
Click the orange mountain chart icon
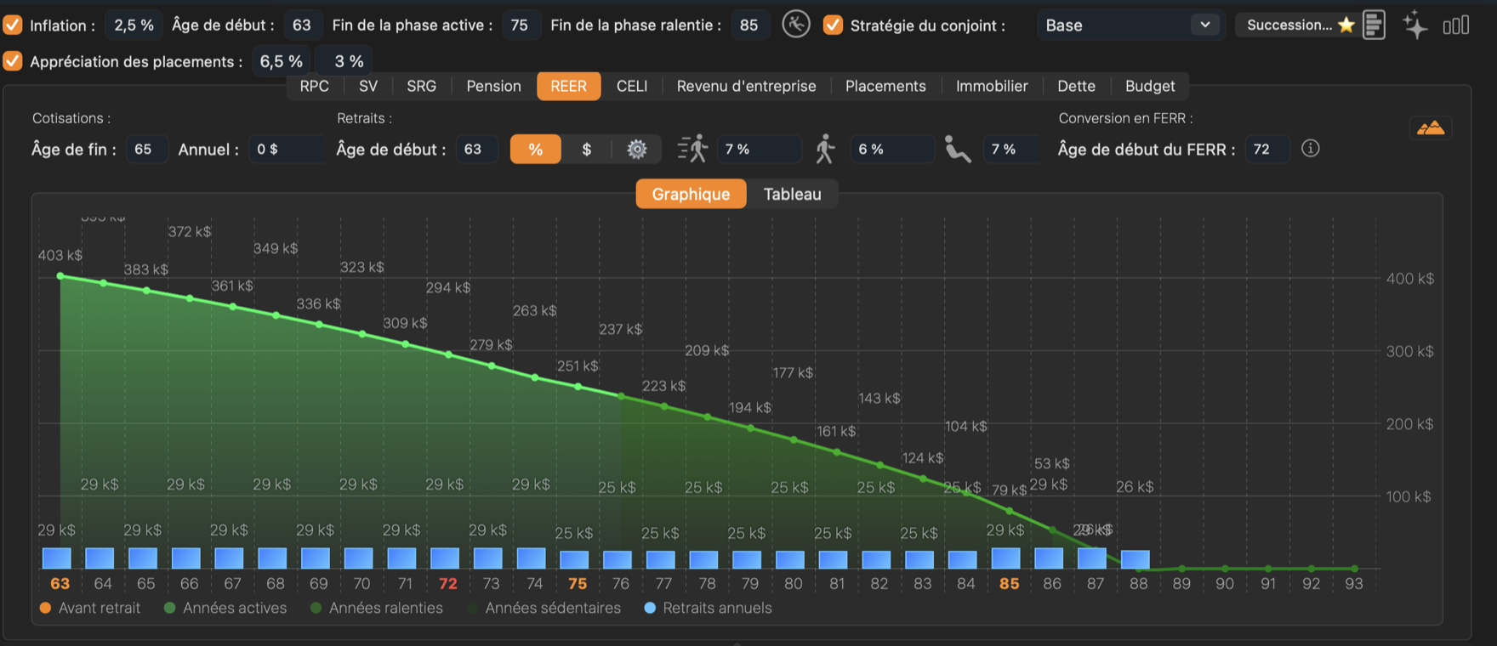1431,128
